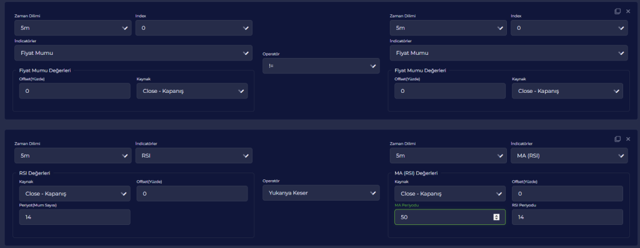Screen dimensions: 640x248
Task: Click Offset field under MA (RSI) Değerleri
Action: click(567, 193)
